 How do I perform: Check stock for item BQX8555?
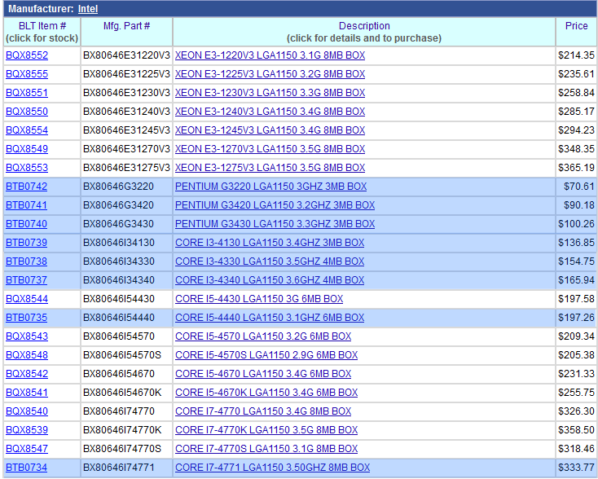point(27,74)
